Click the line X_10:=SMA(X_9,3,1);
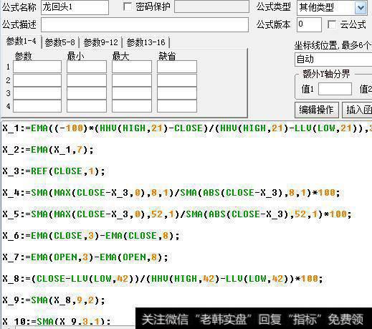372x329 pixels. 57,321
